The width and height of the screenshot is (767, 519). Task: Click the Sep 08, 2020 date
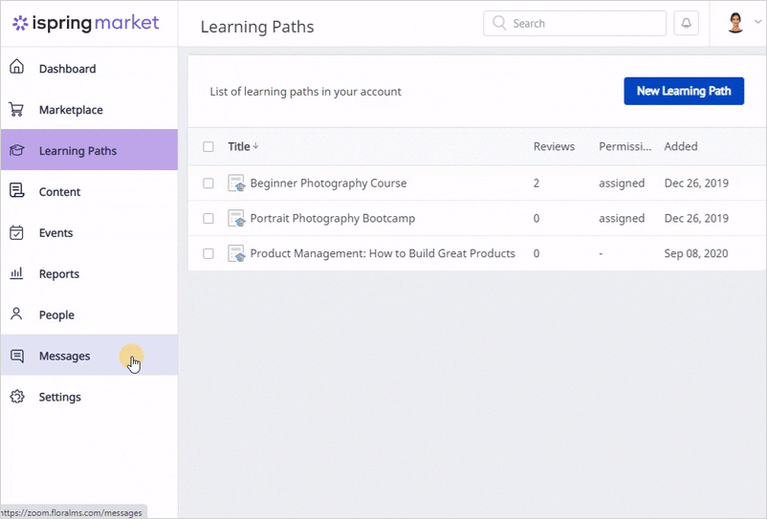(x=696, y=253)
